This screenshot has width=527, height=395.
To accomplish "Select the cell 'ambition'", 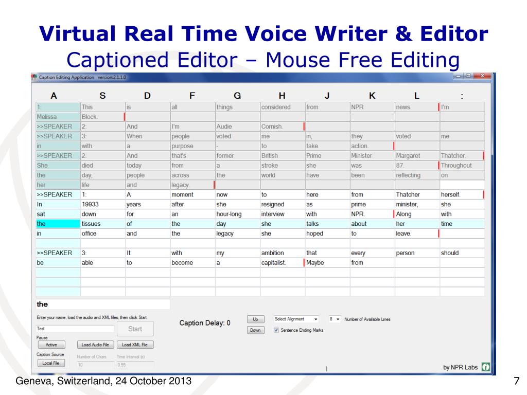I will pos(283,253).
